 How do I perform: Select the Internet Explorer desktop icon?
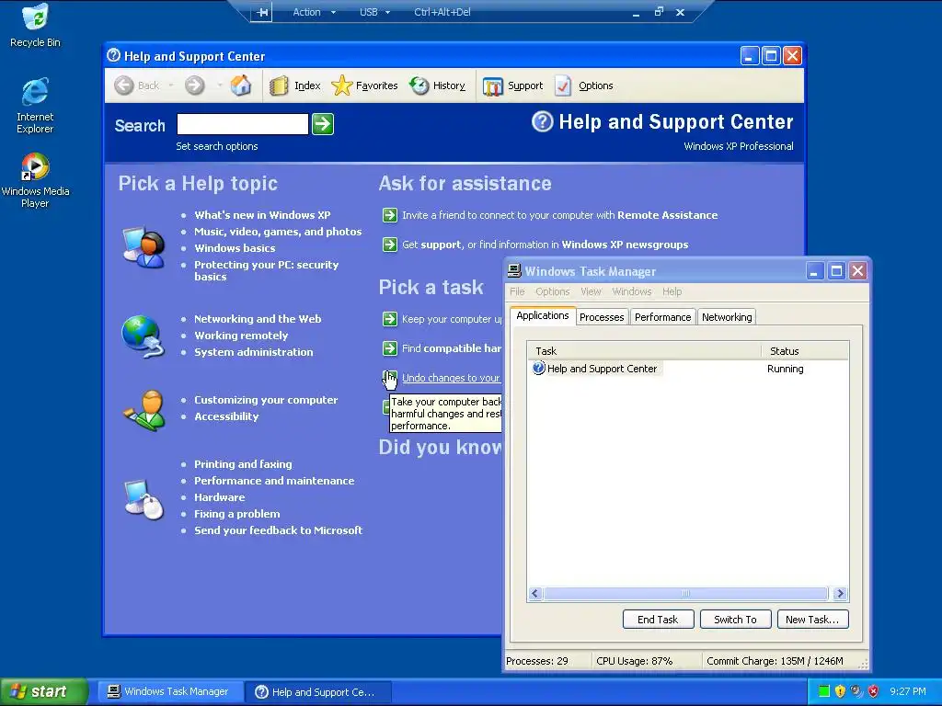[x=35, y=105]
